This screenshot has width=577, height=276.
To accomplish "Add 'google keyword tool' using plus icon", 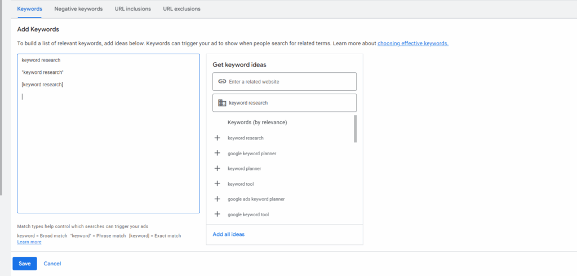I will [218, 214].
